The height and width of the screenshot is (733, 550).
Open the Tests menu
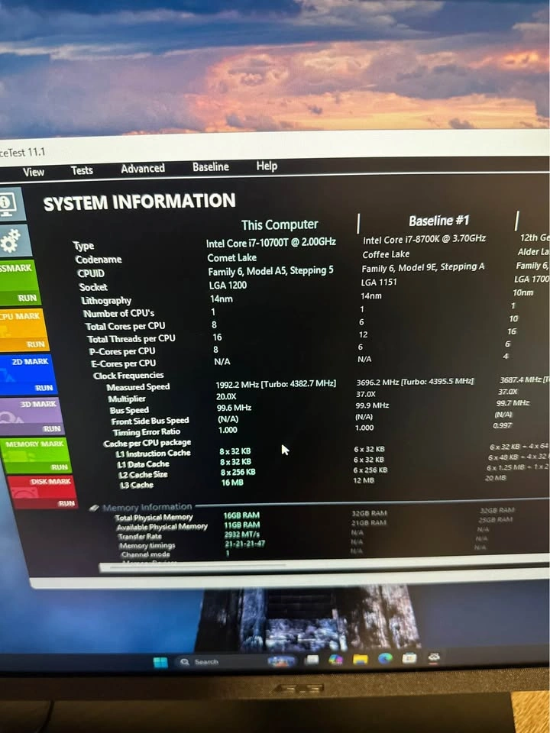click(x=82, y=170)
